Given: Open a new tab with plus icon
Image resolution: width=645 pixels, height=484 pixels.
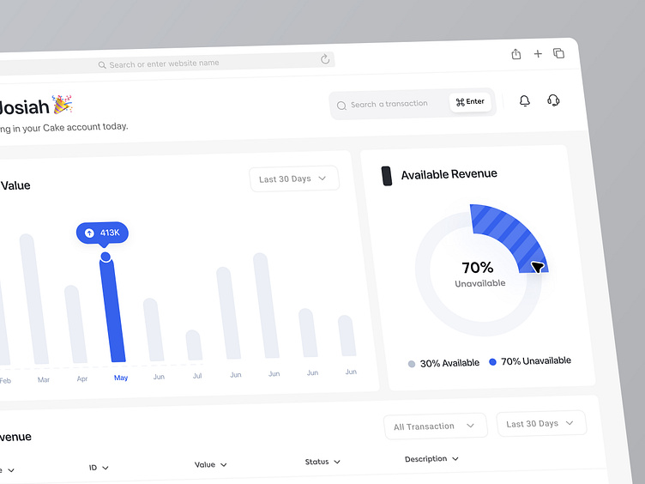Looking at the screenshot, I should [538, 53].
